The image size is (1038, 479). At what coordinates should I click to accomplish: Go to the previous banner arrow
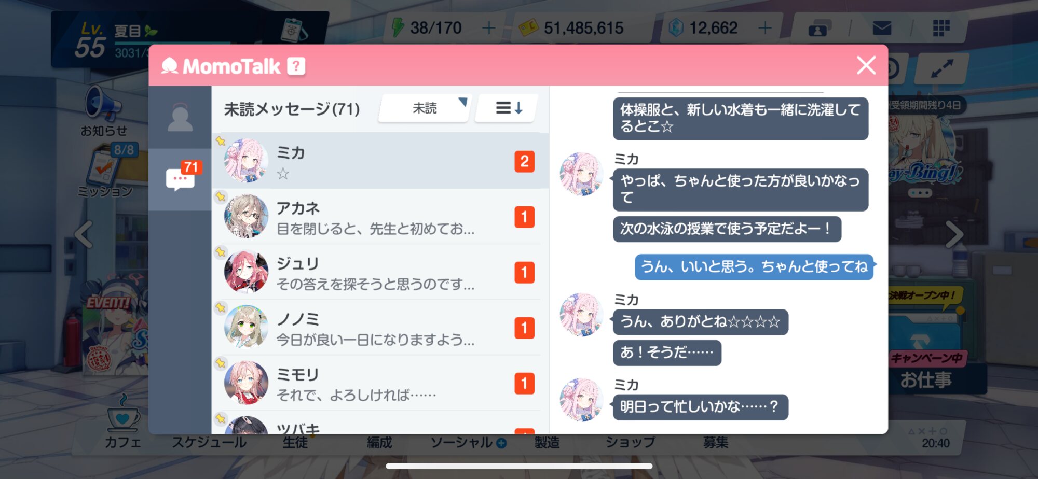(x=84, y=234)
